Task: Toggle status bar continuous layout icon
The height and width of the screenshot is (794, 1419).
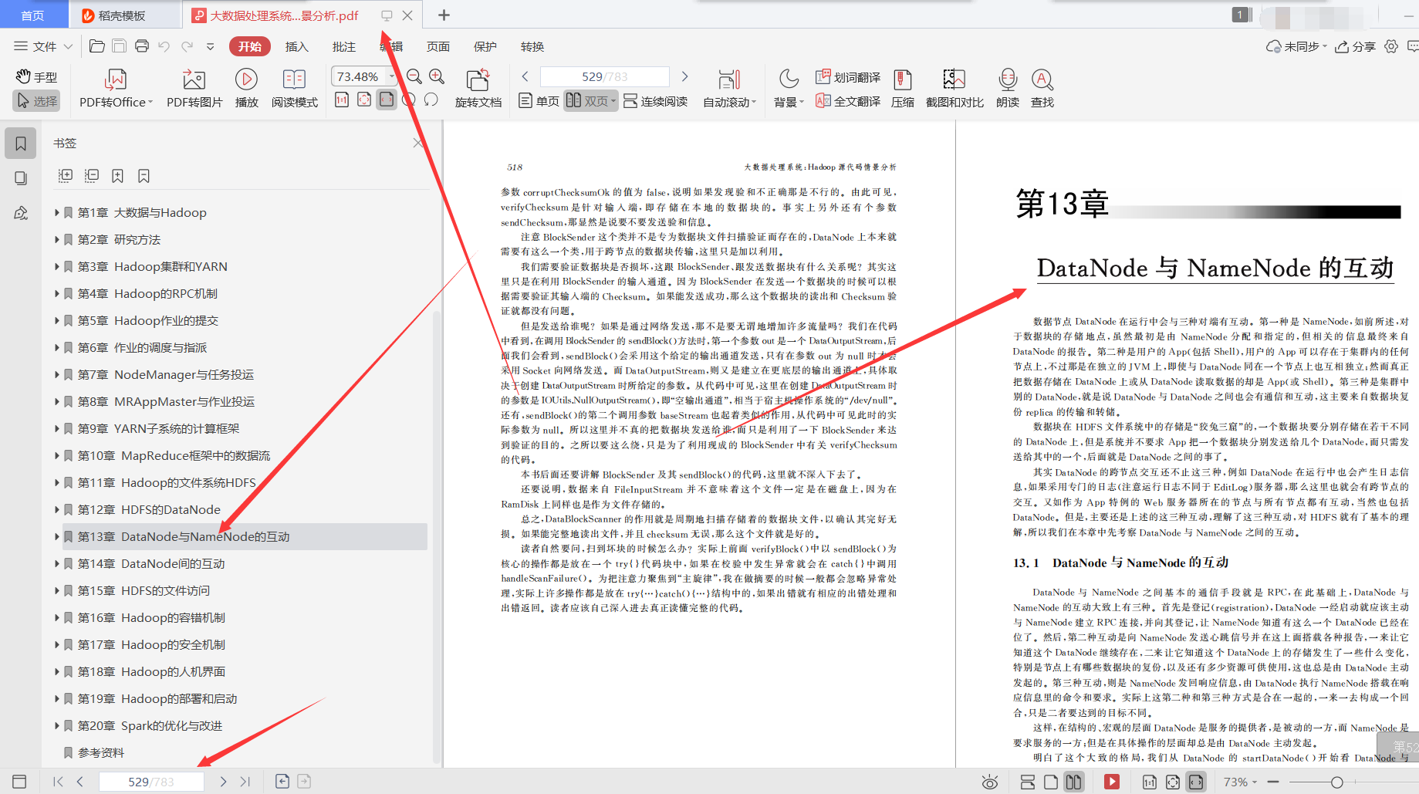Action: coord(1028,782)
